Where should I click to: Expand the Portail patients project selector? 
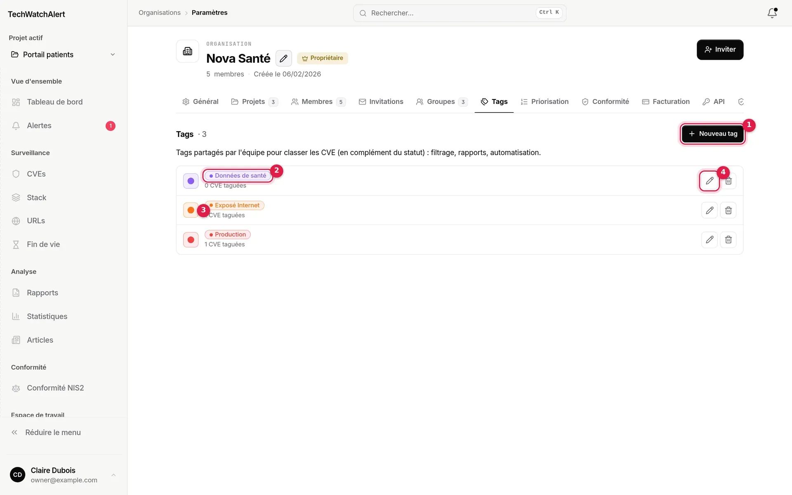click(64, 54)
